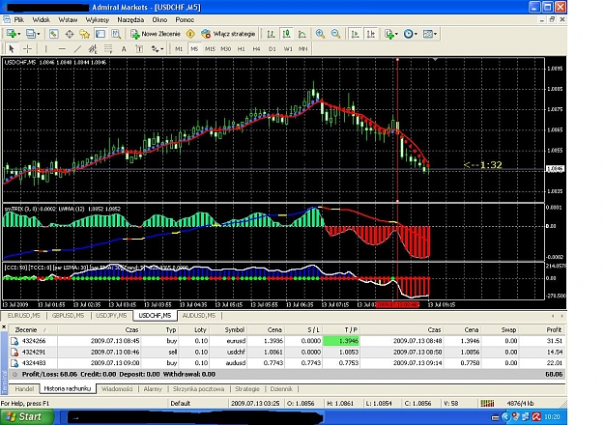Screen dimensions: 604x425
Task: Select the Text Label tool
Action: 139,49
